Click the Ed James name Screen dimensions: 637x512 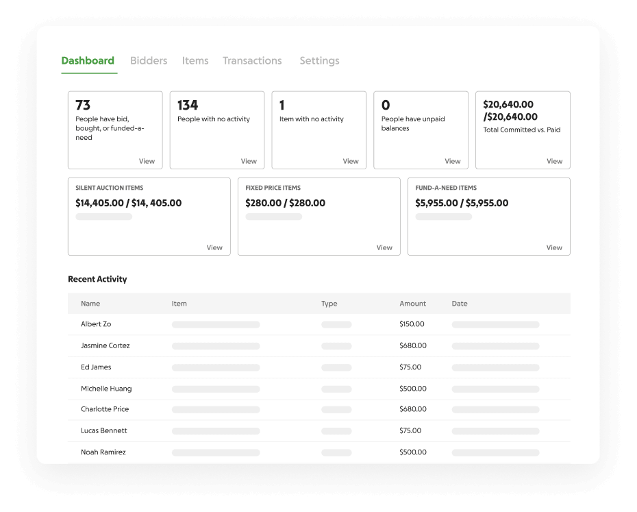(x=96, y=367)
